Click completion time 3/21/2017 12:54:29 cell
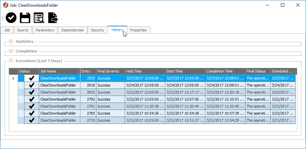 (225, 120)
